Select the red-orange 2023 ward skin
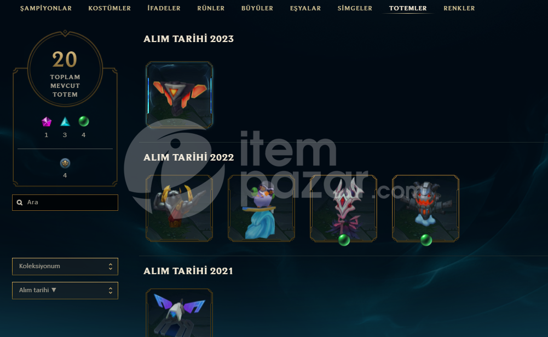 coord(179,95)
